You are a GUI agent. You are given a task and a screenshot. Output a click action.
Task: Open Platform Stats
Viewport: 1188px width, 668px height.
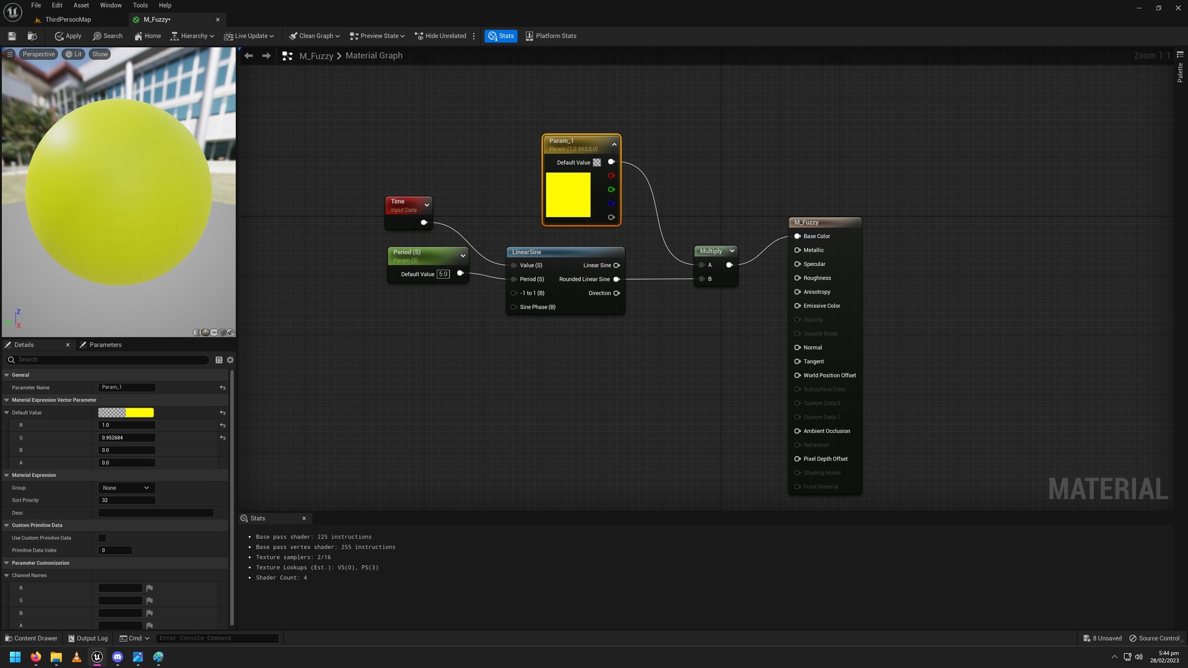pyautogui.click(x=549, y=35)
